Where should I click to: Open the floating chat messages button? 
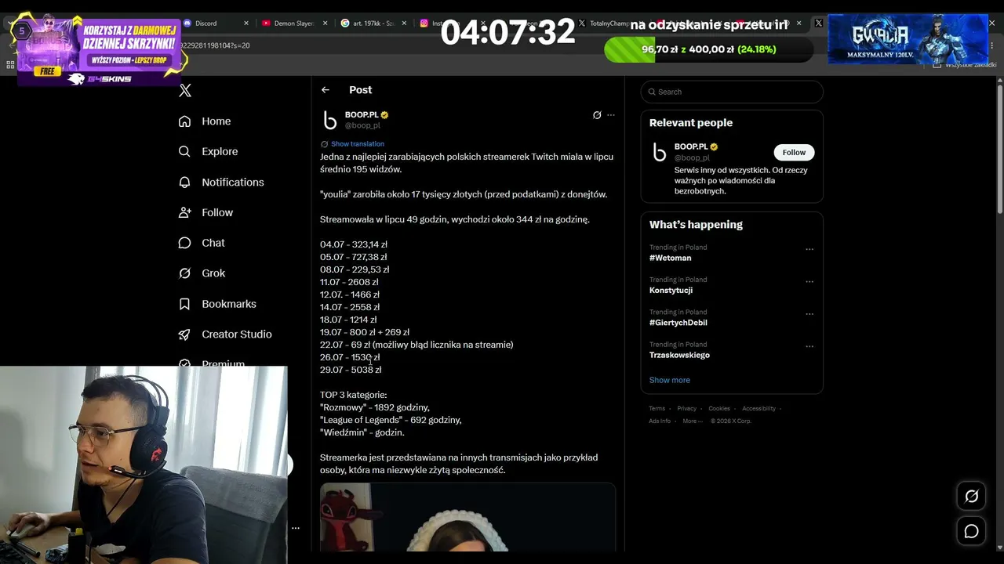(x=971, y=531)
